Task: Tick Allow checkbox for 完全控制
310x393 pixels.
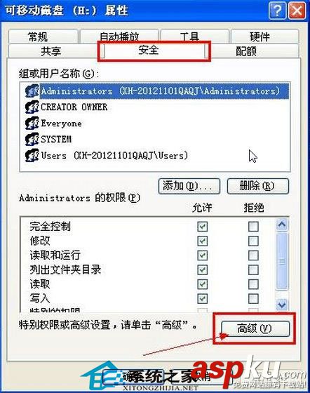Action: tap(202, 227)
